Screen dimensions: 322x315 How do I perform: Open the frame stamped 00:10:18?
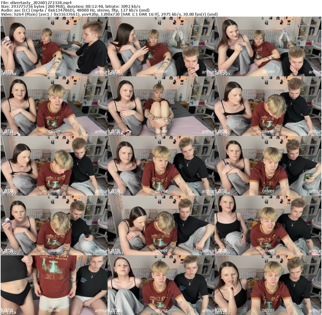(x=54, y=285)
